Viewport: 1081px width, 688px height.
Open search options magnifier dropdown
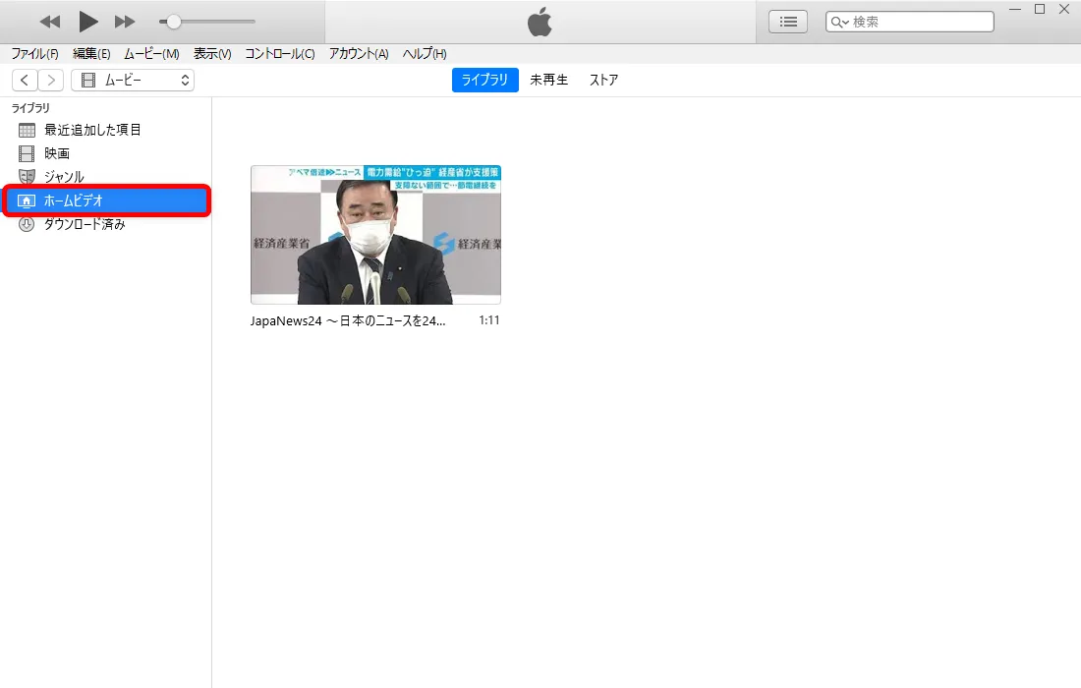[x=839, y=22]
